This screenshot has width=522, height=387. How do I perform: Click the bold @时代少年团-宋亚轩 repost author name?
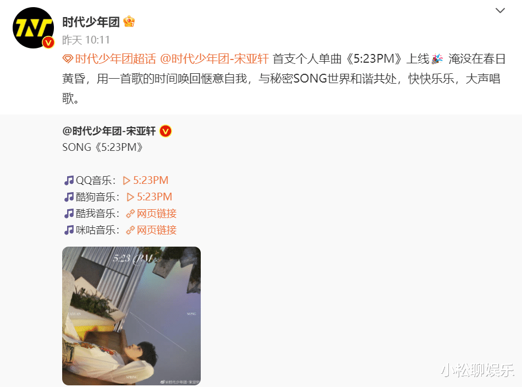[109, 131]
